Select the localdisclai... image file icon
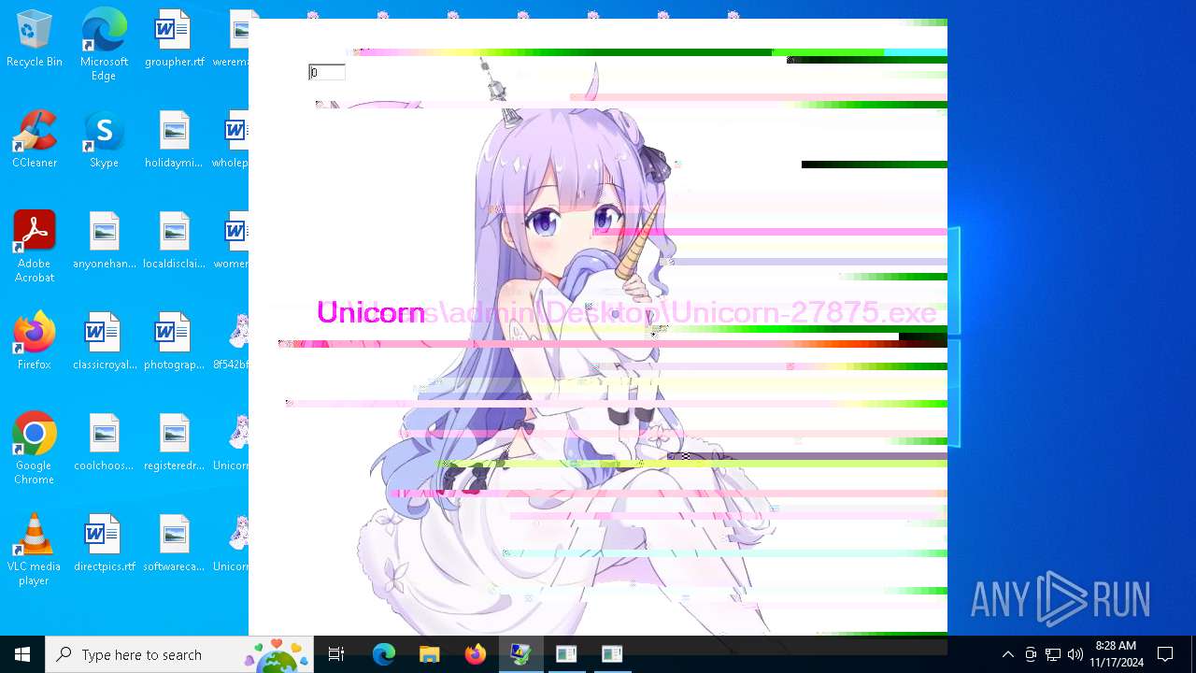 [174, 241]
